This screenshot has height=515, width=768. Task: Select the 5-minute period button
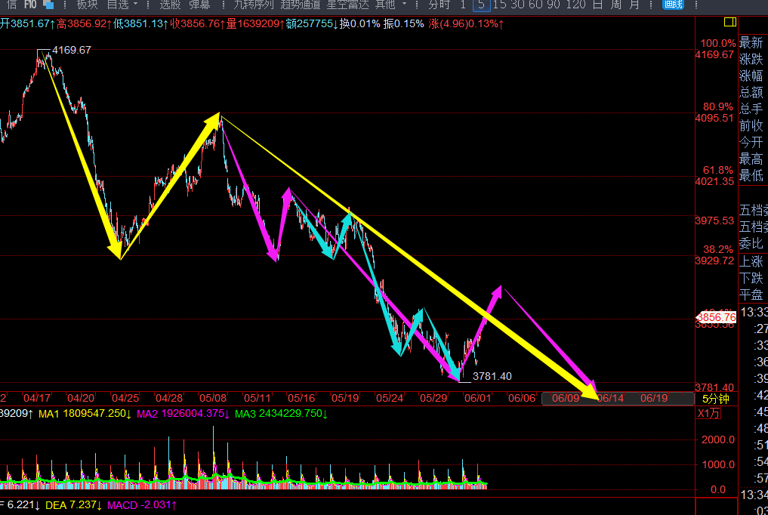482,5
